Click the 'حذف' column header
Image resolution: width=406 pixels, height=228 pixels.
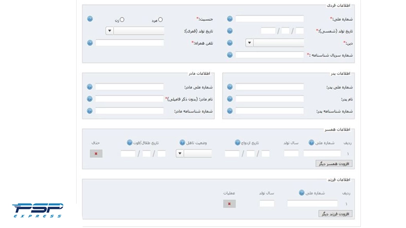pos(95,143)
